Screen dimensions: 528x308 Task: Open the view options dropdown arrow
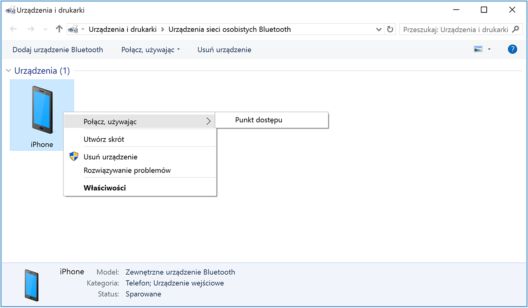(x=489, y=49)
